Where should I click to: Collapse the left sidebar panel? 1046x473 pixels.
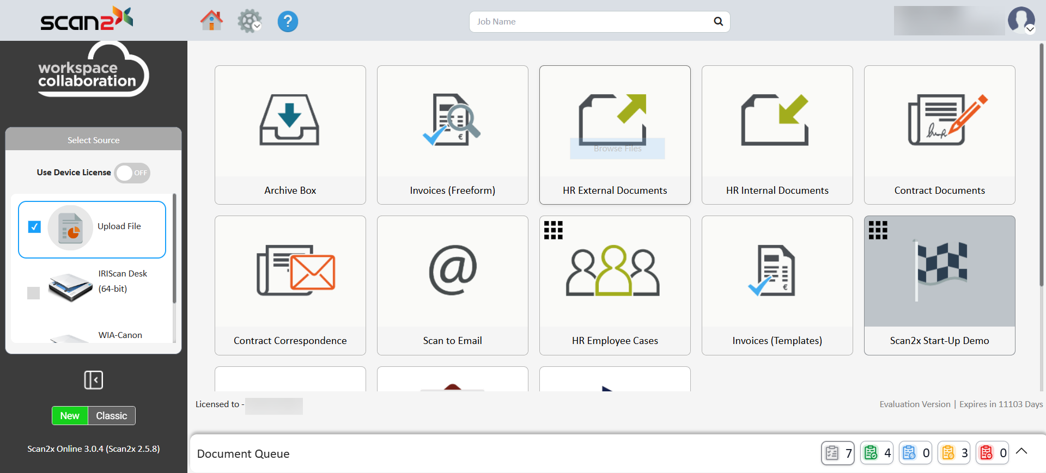coord(94,380)
